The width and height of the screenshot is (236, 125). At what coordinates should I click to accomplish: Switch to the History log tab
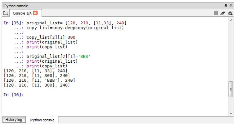[14, 120]
